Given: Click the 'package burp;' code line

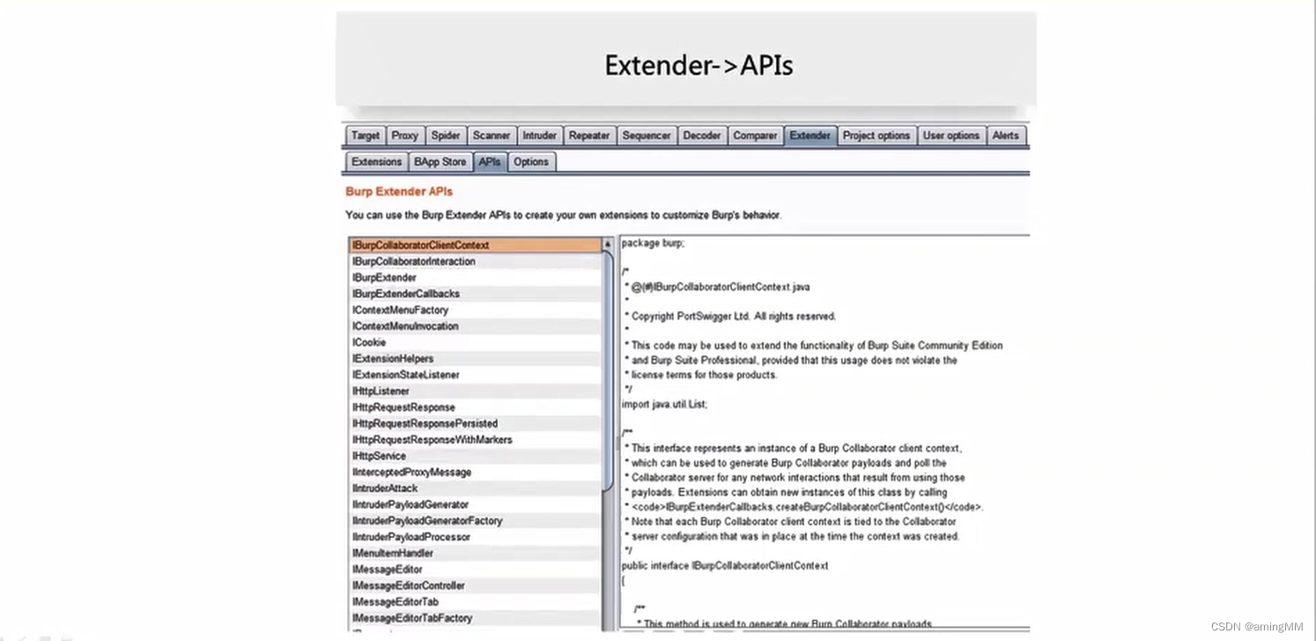Looking at the screenshot, I should [x=653, y=243].
